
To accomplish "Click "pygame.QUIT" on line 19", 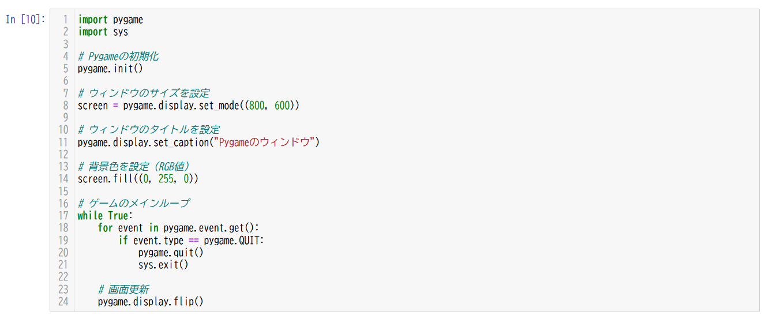I will (x=233, y=240).
